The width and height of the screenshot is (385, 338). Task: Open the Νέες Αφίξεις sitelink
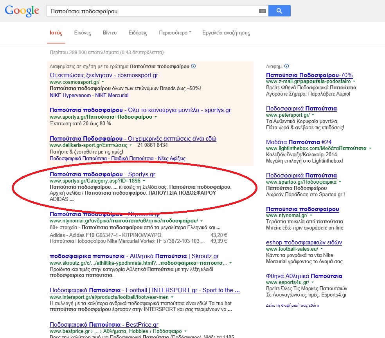[x=172, y=159]
